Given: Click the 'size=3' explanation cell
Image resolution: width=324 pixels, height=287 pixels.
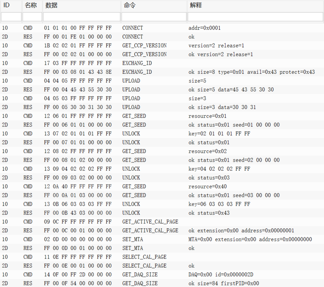Looking at the screenshot, I should click(197, 98).
